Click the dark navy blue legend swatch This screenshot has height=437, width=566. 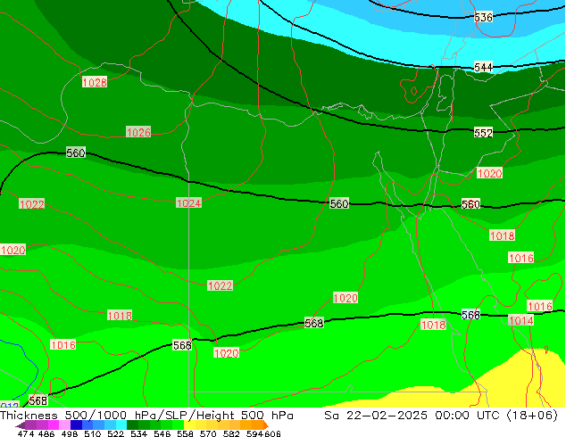click(76, 425)
